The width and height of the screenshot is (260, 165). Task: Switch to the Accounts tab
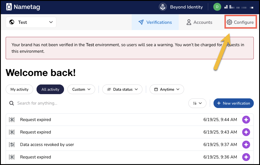(199, 22)
